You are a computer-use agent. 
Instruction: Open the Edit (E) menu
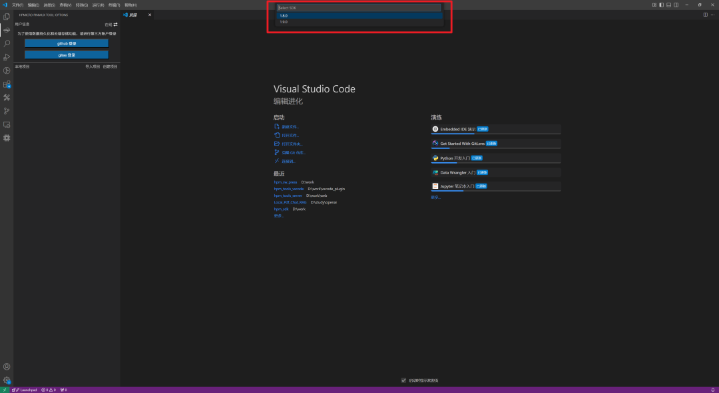point(33,5)
